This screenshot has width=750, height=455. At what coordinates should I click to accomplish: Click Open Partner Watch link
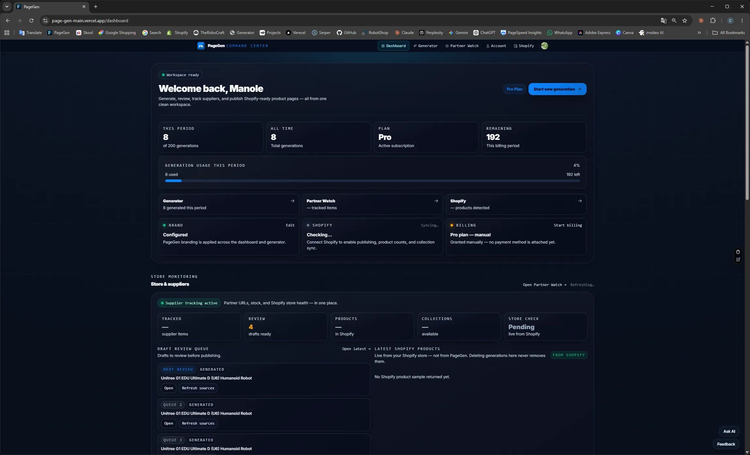tap(545, 285)
